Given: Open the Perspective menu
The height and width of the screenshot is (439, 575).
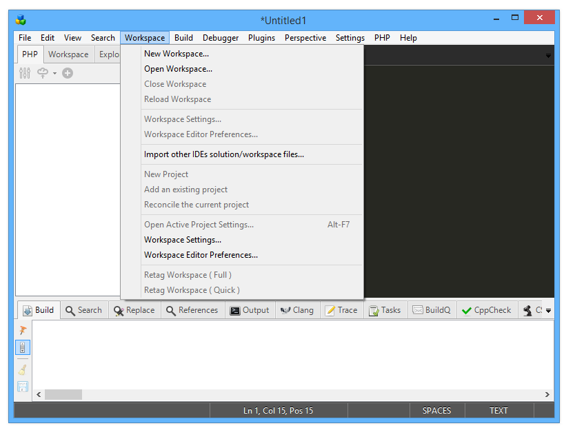Looking at the screenshot, I should [305, 38].
